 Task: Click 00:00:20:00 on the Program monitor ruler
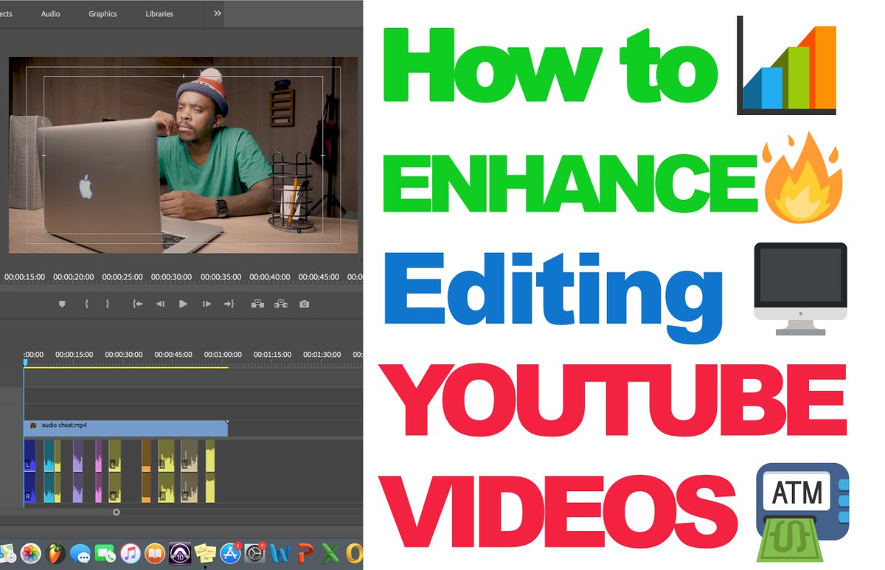click(74, 277)
